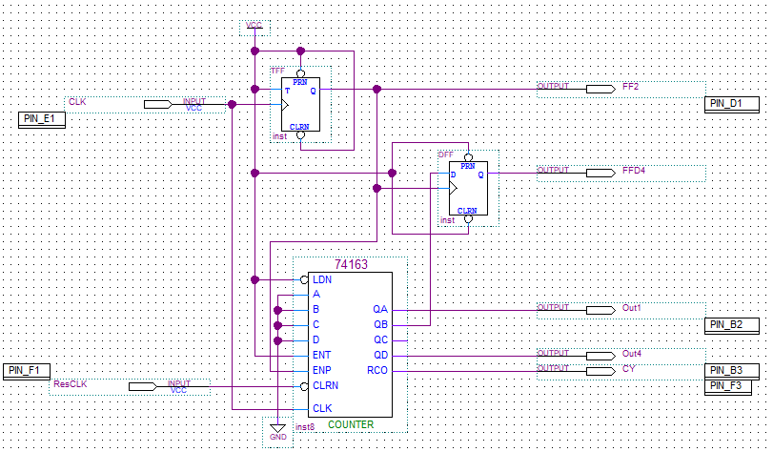The width and height of the screenshot is (773, 452).
Task: Click the CLRN pin of the DFF
Action: (x=467, y=211)
